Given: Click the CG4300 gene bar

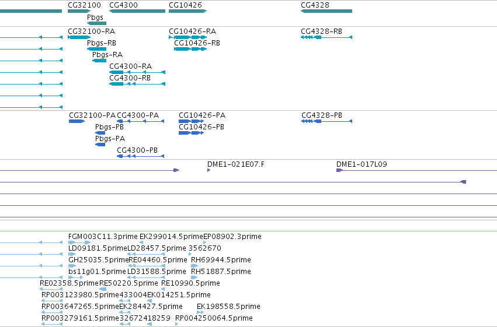Looking at the screenshot, I should tap(137, 11).
